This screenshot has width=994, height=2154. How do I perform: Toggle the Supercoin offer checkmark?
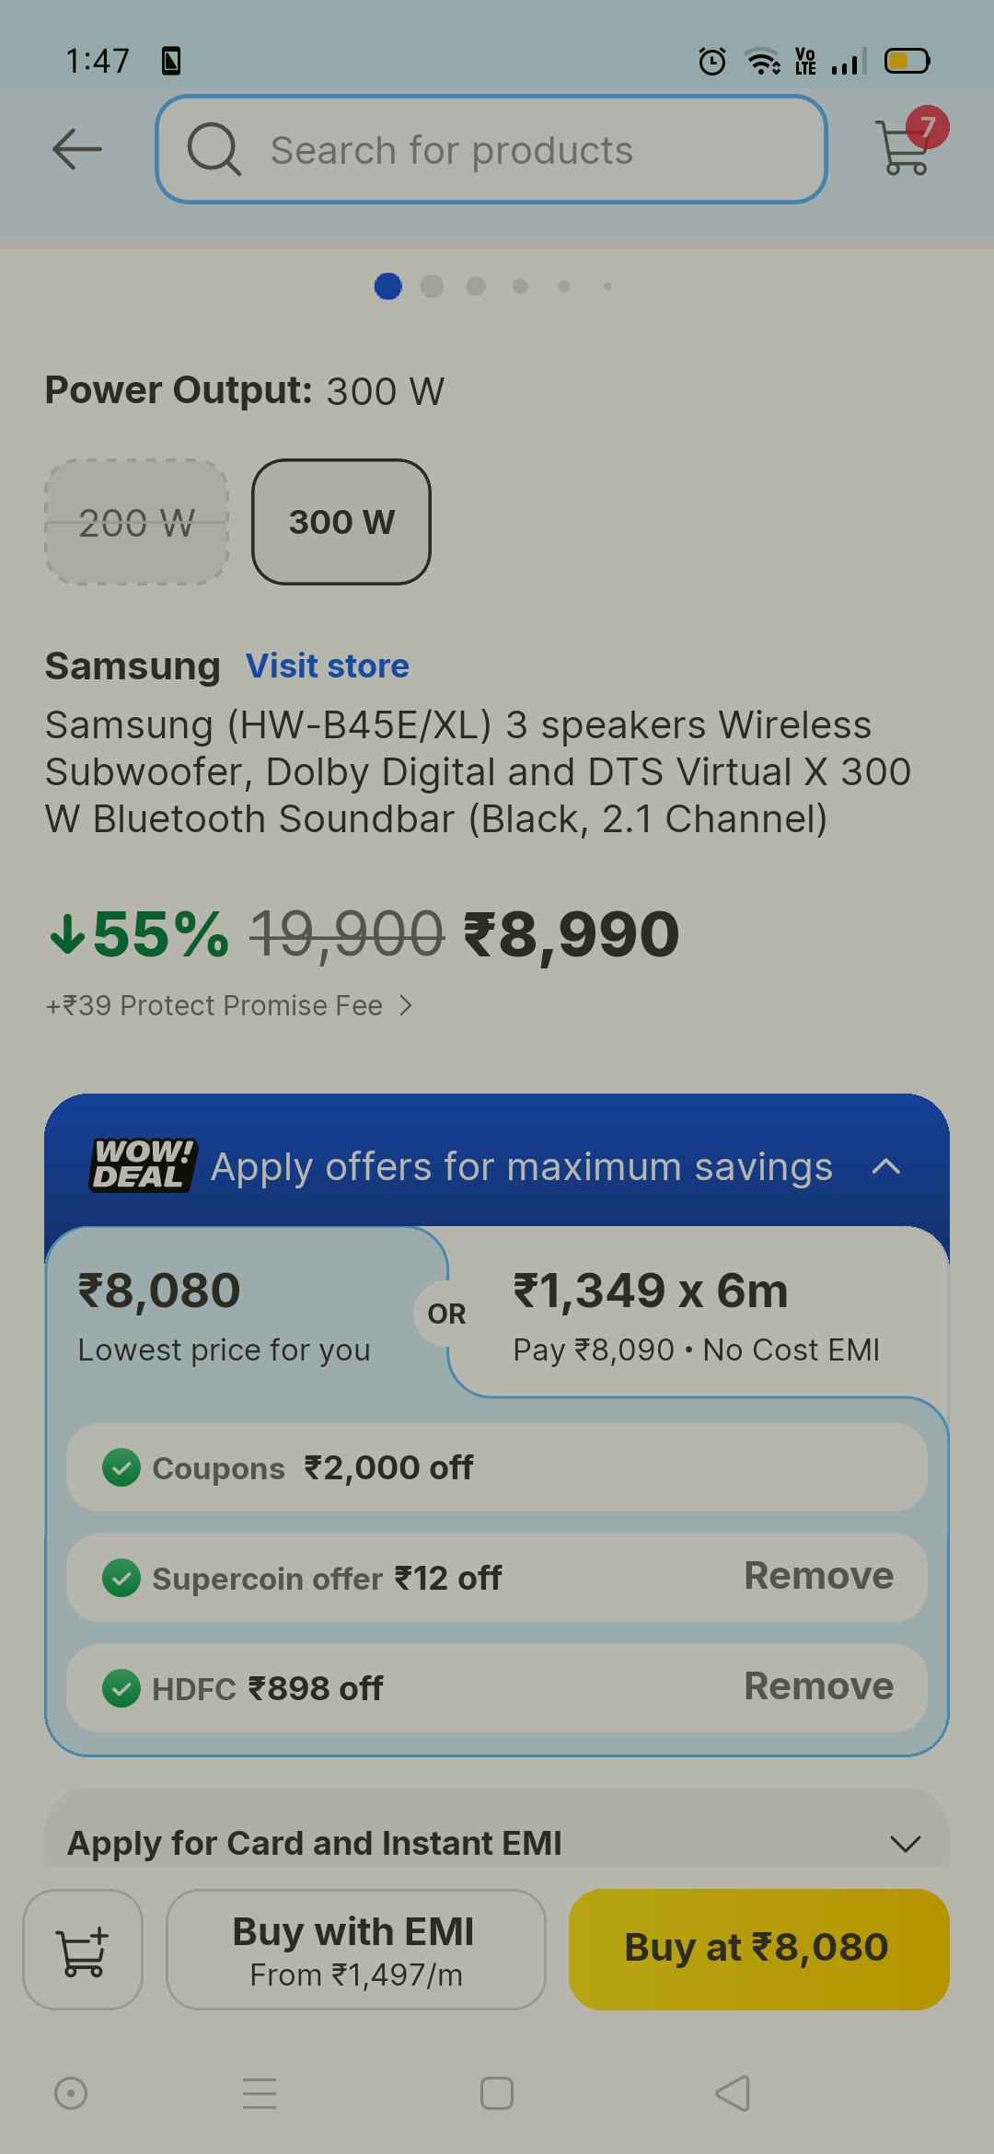pos(124,1576)
